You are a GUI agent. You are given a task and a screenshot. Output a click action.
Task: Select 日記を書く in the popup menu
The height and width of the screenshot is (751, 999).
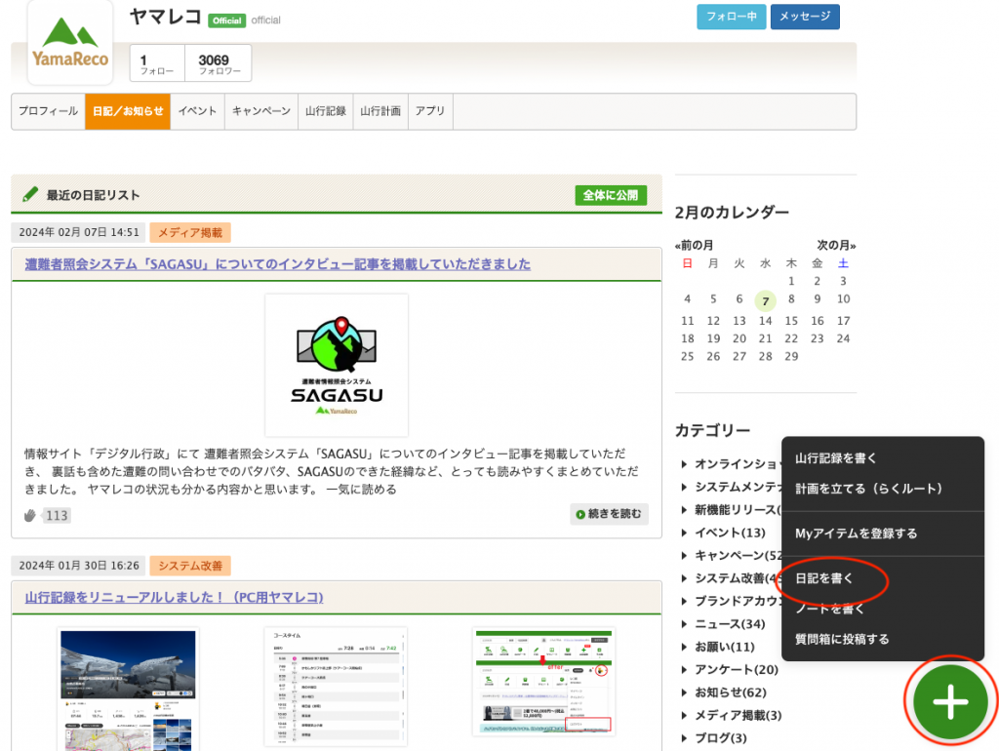pos(823,578)
